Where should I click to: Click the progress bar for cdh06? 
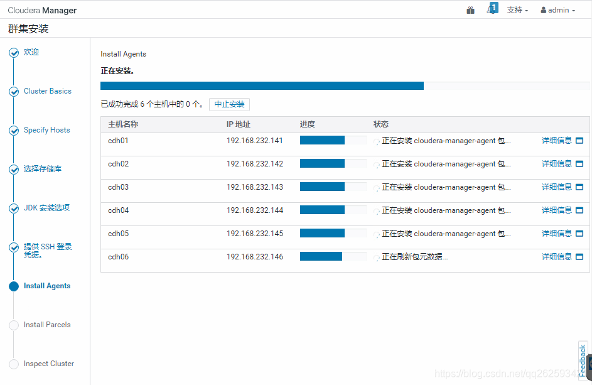click(333, 256)
